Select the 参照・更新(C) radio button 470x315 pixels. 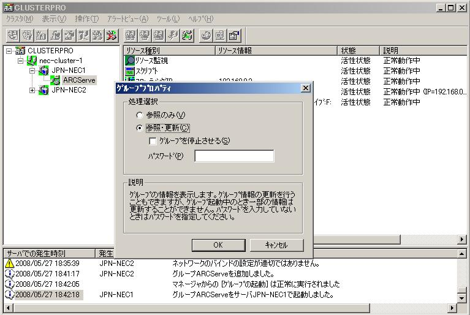click(139, 128)
